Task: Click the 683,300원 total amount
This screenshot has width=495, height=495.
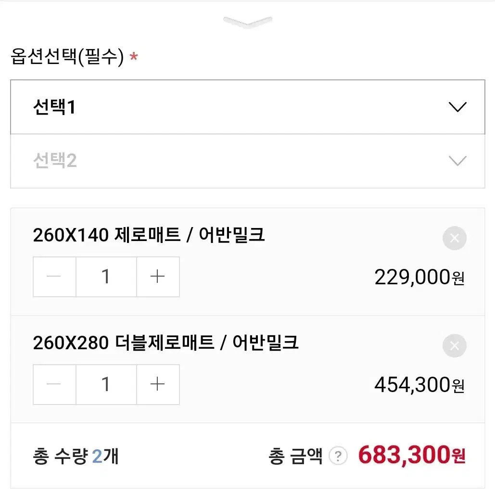Action: click(412, 455)
